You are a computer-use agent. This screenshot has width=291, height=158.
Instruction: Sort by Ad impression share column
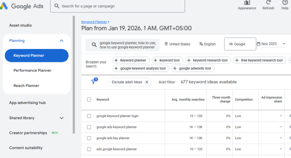point(272,100)
